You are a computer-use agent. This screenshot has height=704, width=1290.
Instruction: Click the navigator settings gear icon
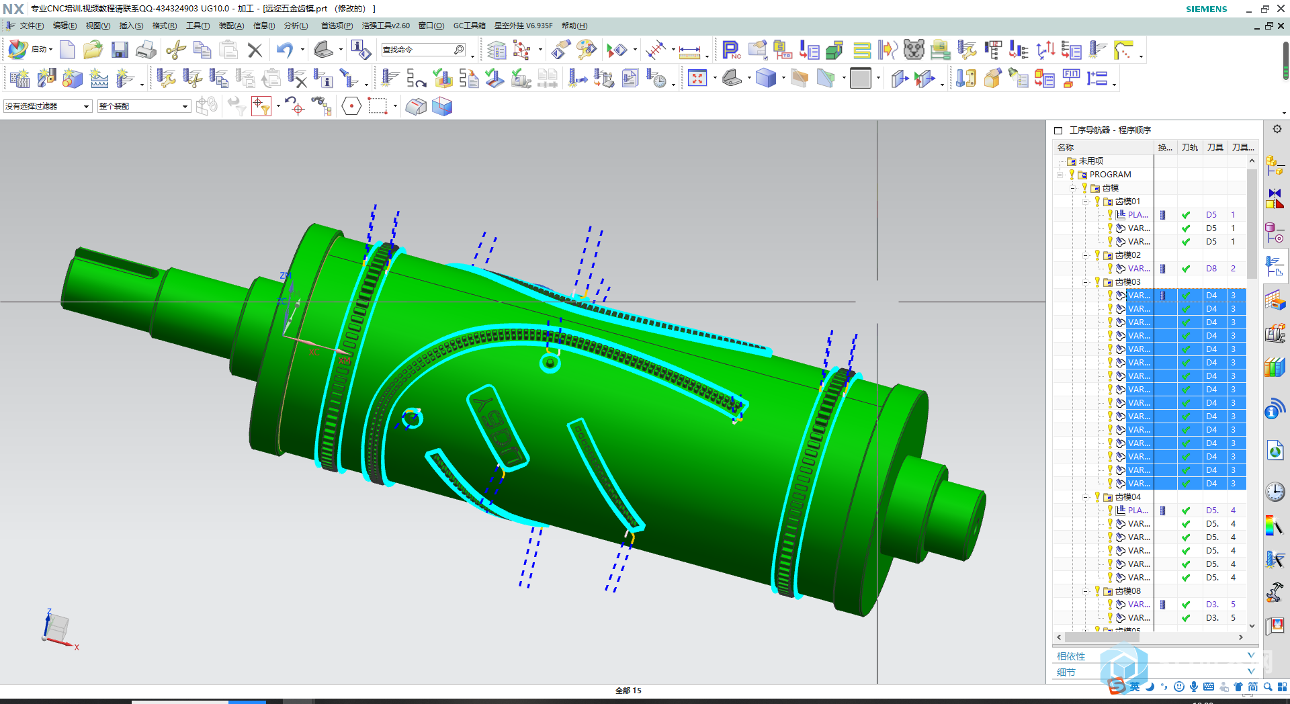(x=1277, y=129)
